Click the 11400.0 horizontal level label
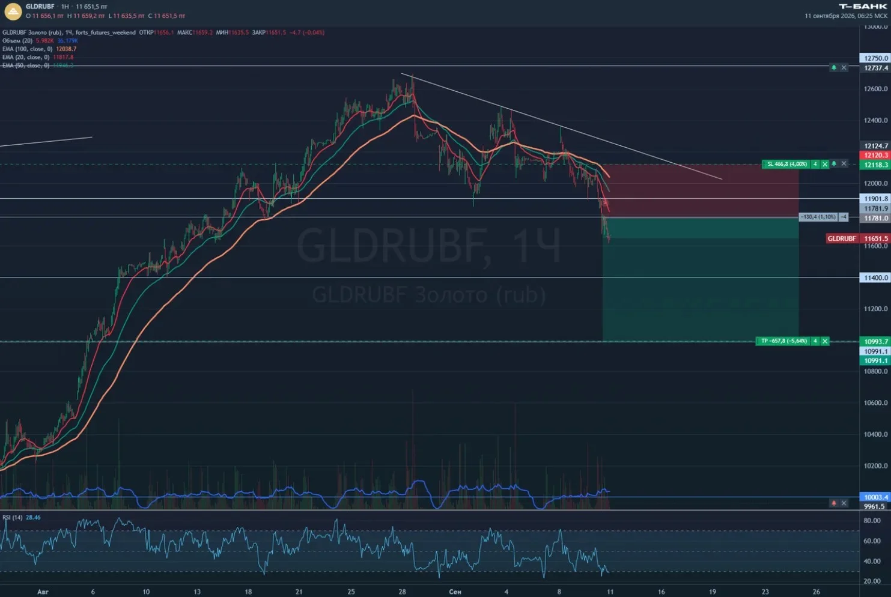The width and height of the screenshot is (891, 597). click(875, 278)
